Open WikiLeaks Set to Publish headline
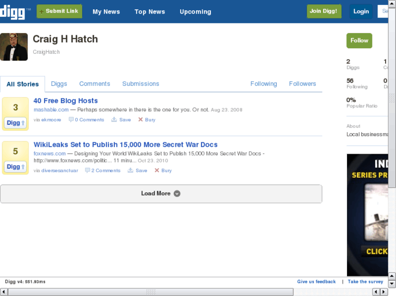This screenshot has height=296, width=396. point(125,144)
